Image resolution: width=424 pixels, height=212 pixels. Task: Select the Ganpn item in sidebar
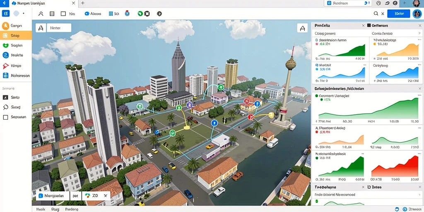pyautogui.click(x=16, y=26)
